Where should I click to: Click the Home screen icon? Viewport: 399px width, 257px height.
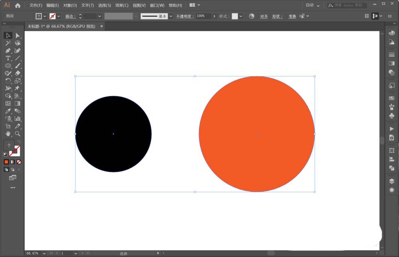[18, 6]
